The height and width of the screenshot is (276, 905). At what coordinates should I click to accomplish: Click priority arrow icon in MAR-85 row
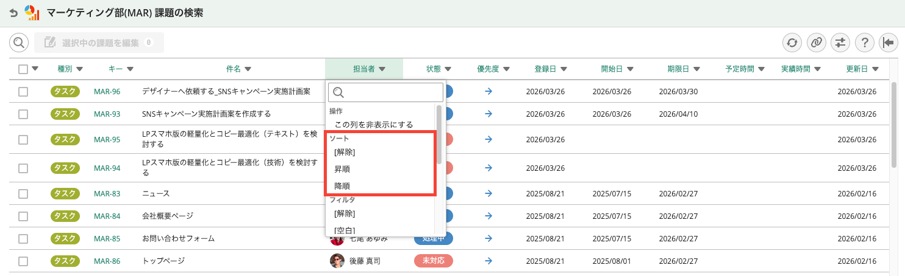(x=488, y=238)
